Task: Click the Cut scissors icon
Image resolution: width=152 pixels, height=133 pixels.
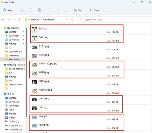Action: point(22,10)
